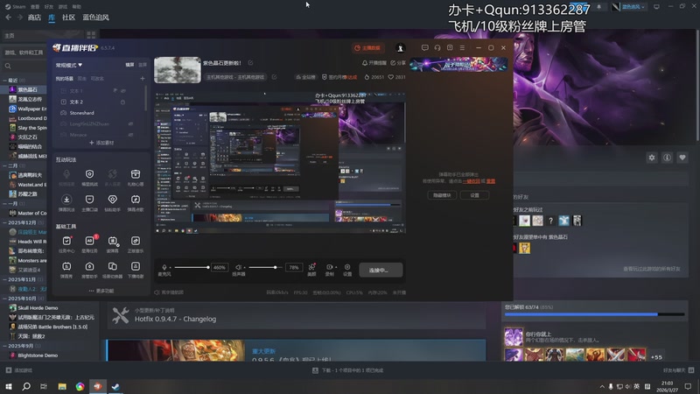Open Steam game settings gear icon

coord(652,158)
